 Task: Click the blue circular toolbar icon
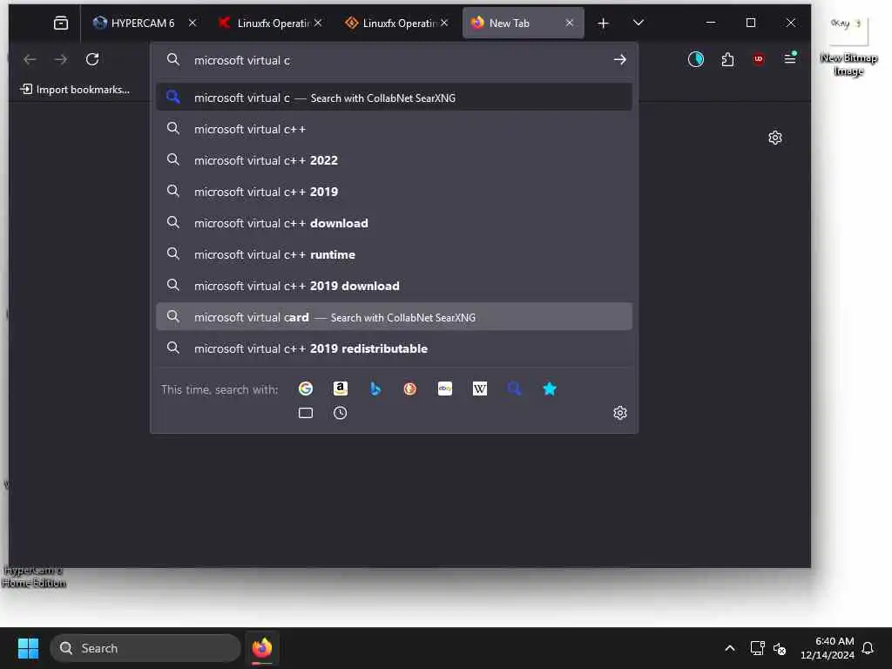pos(696,59)
